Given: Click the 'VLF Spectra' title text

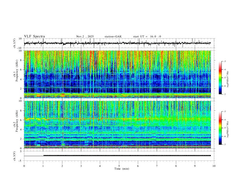Looking at the screenshot, I should tap(34, 36).
